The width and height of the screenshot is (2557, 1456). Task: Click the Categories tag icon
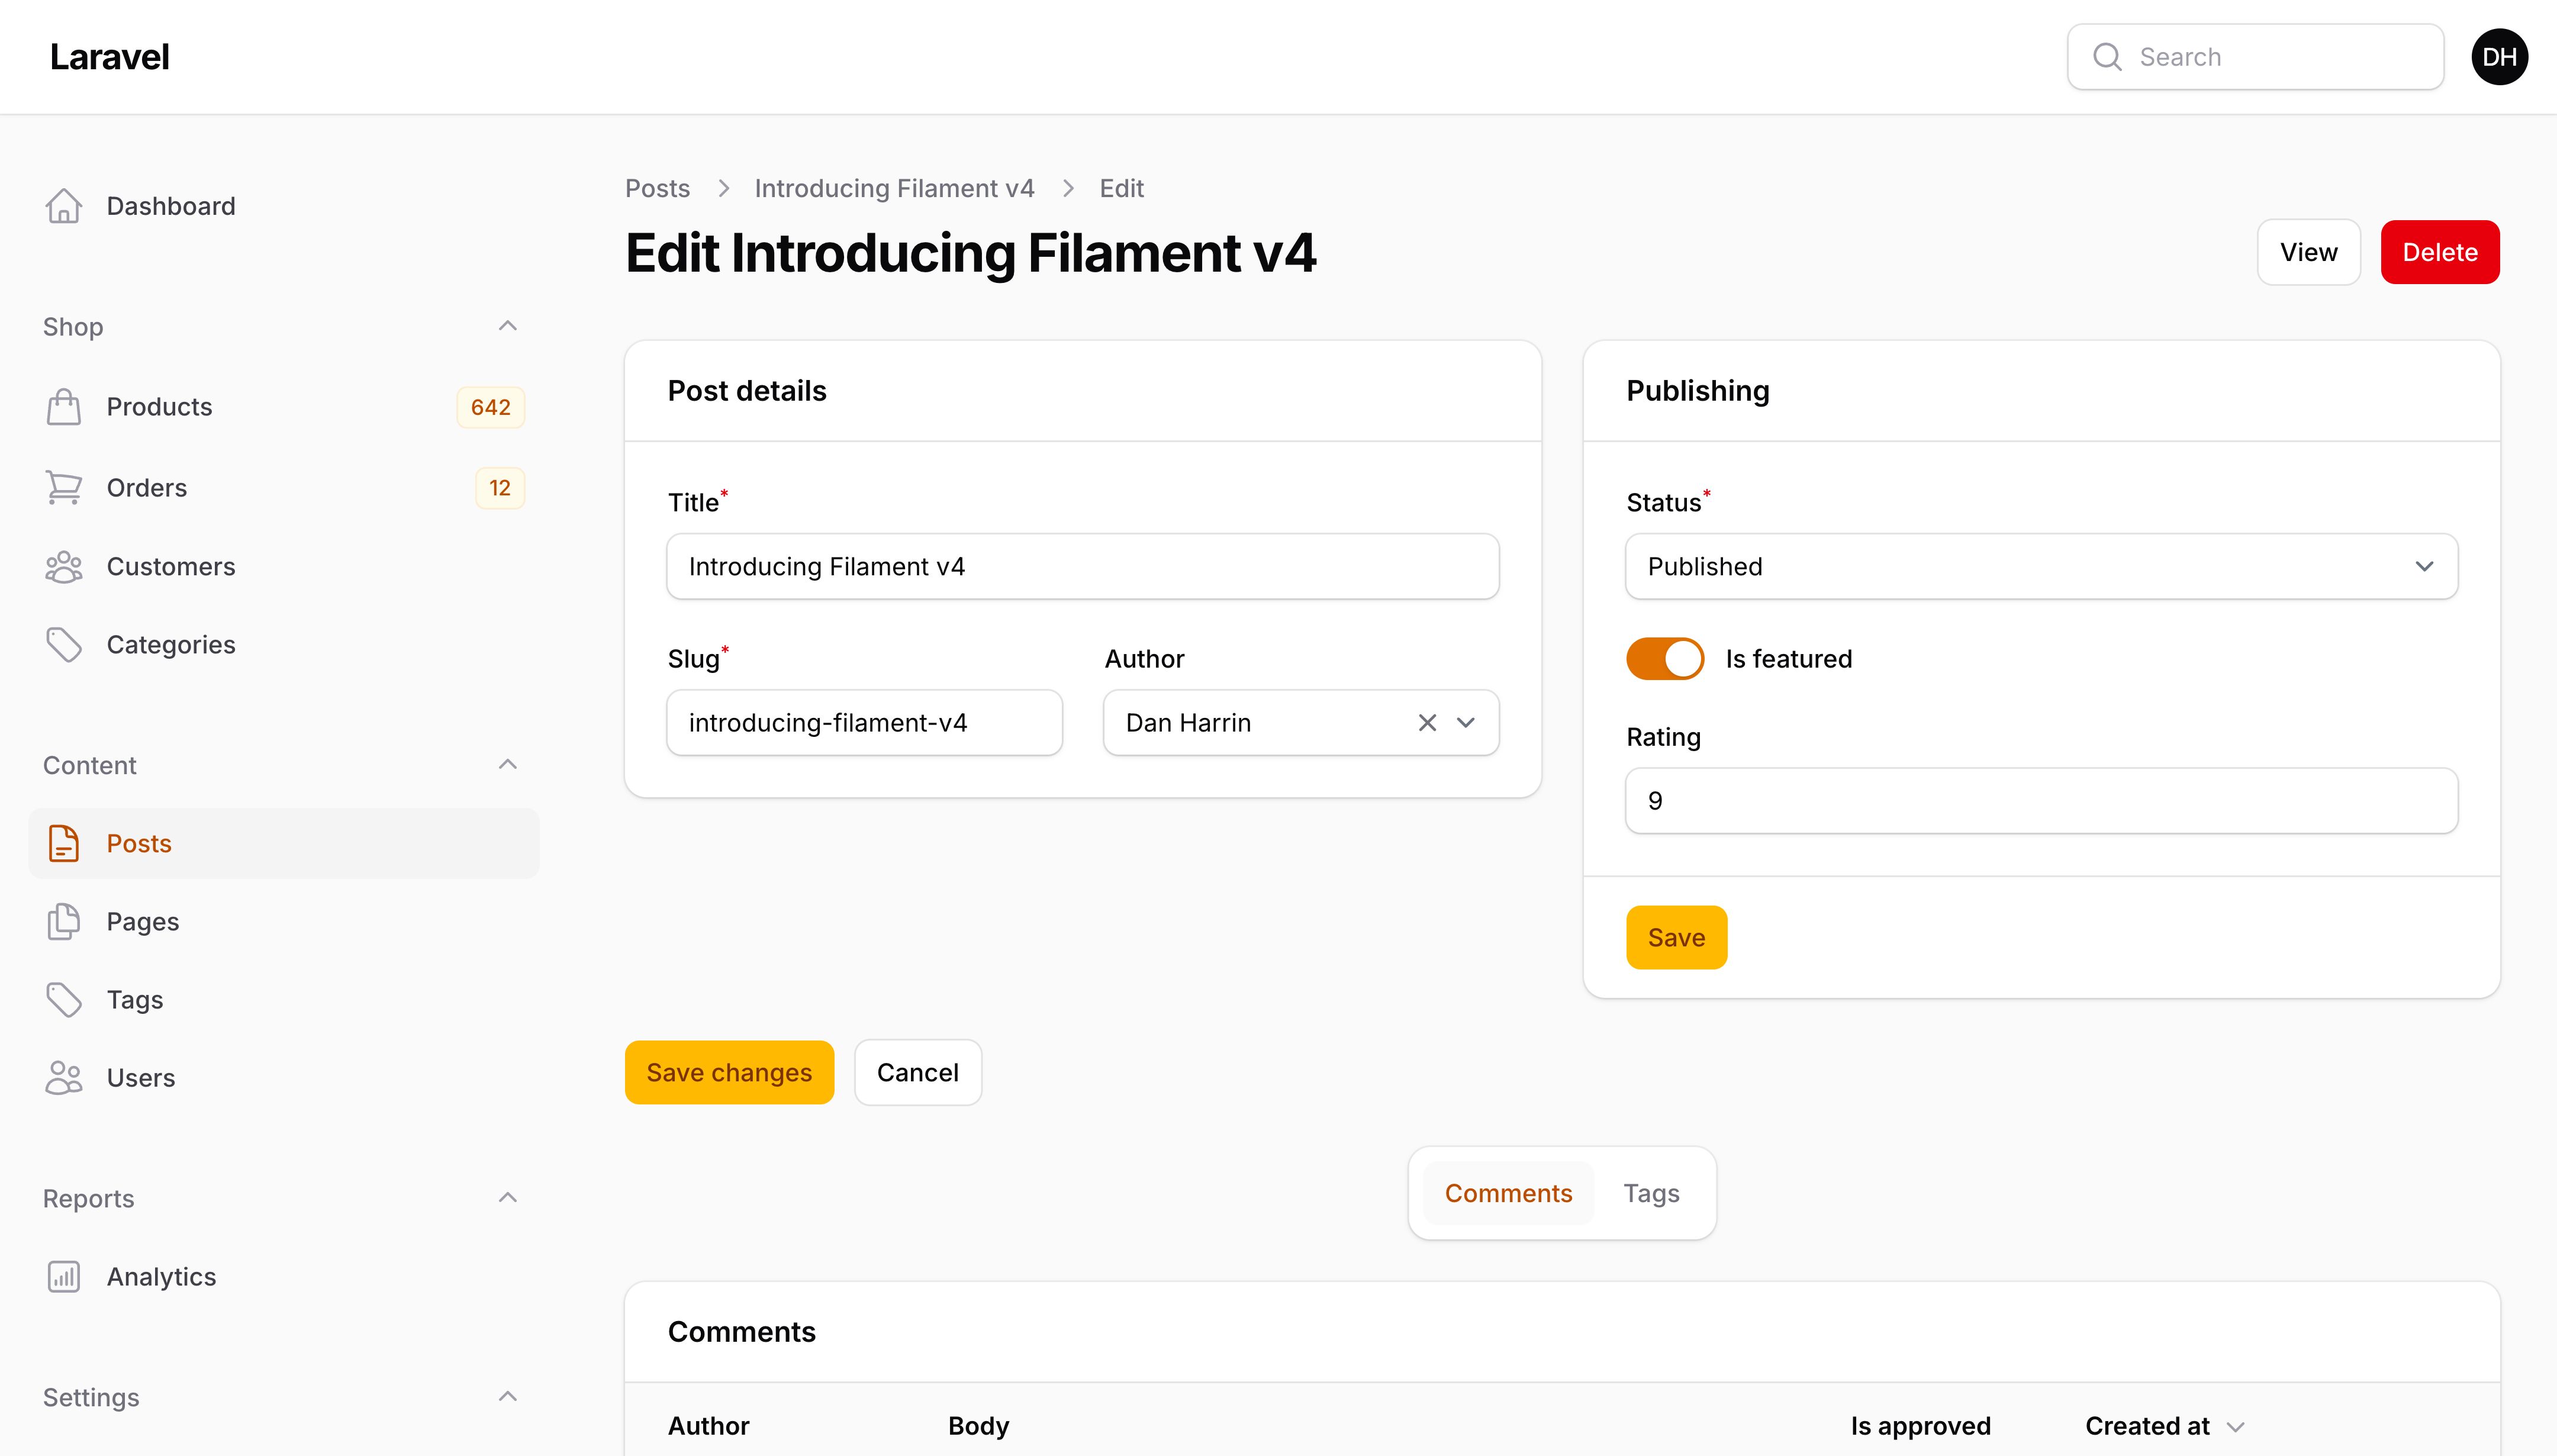point(64,645)
